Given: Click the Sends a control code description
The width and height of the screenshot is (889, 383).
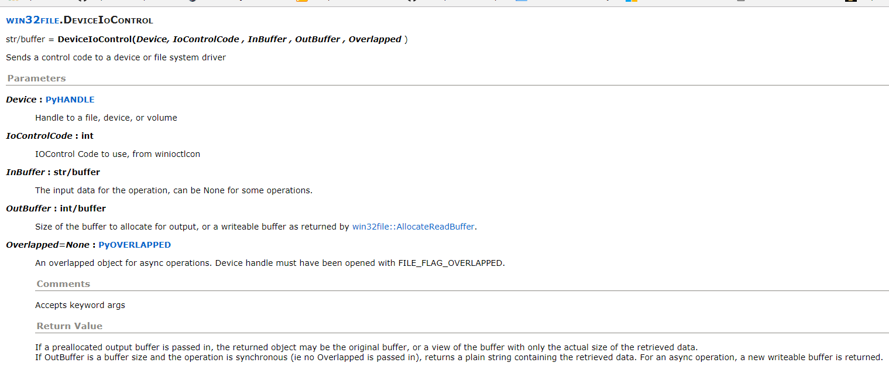Looking at the screenshot, I should [x=116, y=57].
